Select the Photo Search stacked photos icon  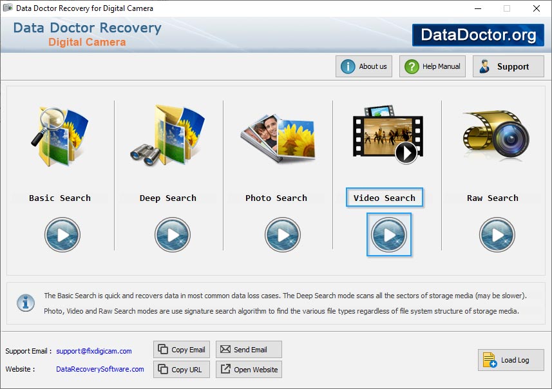[277, 137]
